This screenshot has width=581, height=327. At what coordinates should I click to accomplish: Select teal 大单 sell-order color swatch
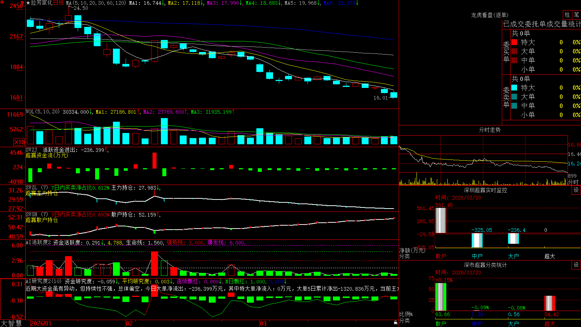pos(514,97)
